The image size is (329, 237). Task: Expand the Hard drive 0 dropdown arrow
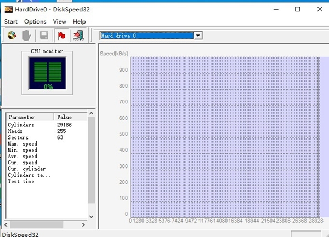[x=198, y=36]
